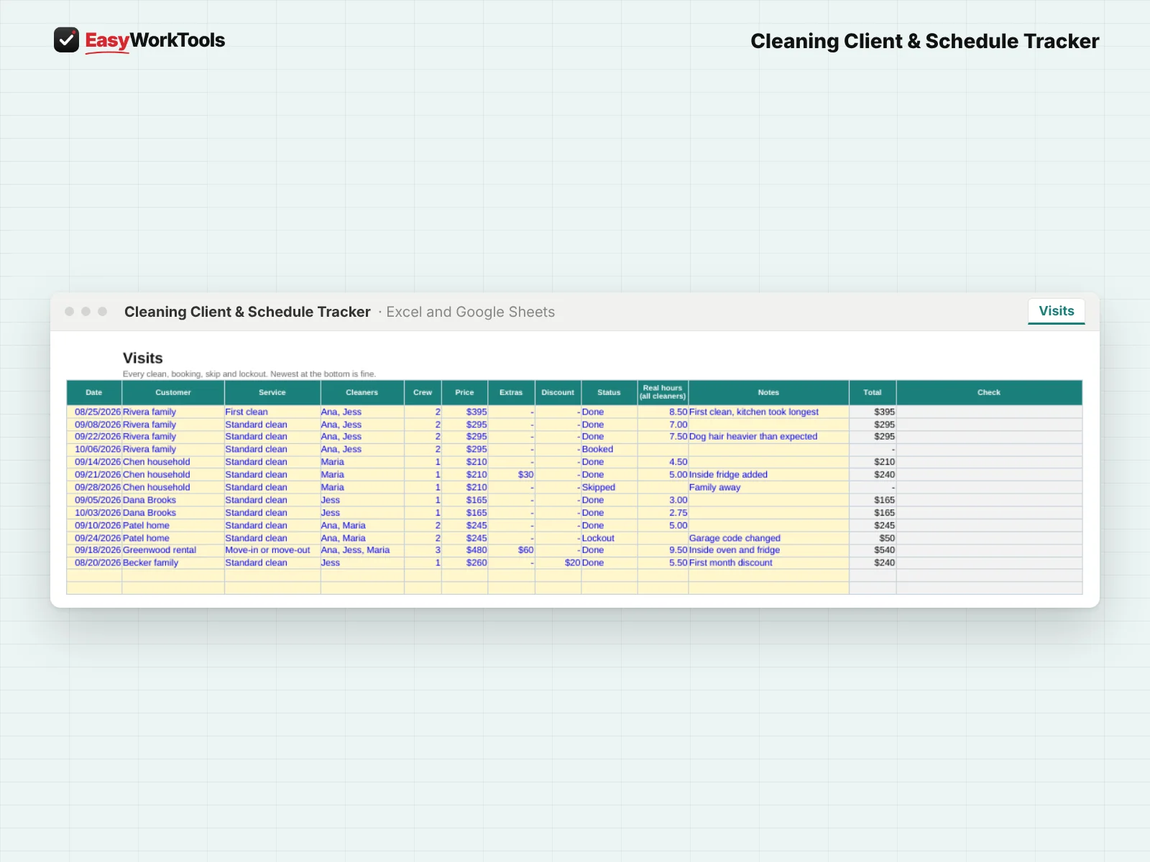The height and width of the screenshot is (862, 1150).
Task: Select the date cell 10/03/2026
Action: tap(94, 513)
